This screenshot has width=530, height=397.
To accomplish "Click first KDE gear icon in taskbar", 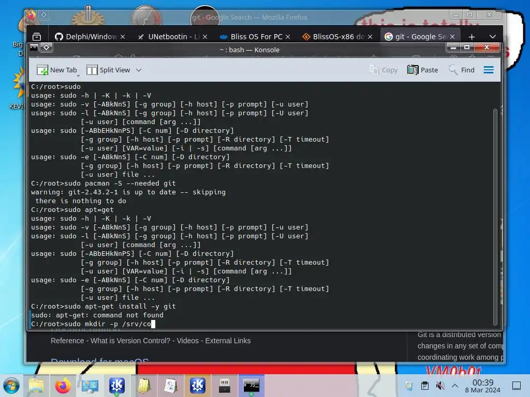I will click(x=116, y=386).
